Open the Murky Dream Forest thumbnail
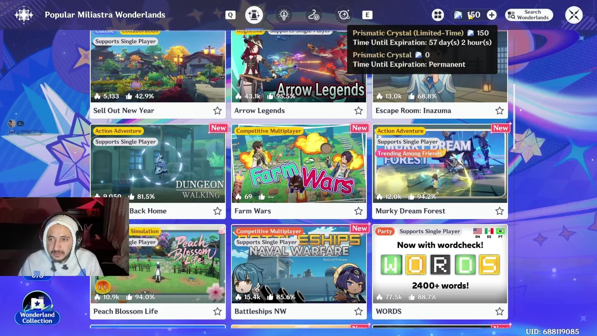Viewport: 597px width, 336px height. (x=440, y=163)
